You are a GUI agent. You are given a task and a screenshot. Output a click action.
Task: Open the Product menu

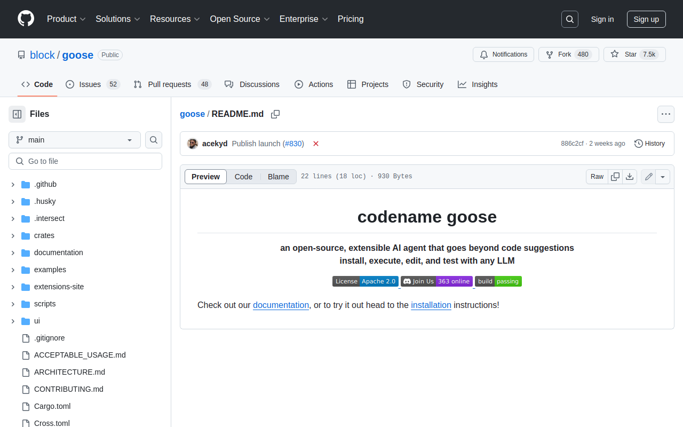tap(66, 19)
